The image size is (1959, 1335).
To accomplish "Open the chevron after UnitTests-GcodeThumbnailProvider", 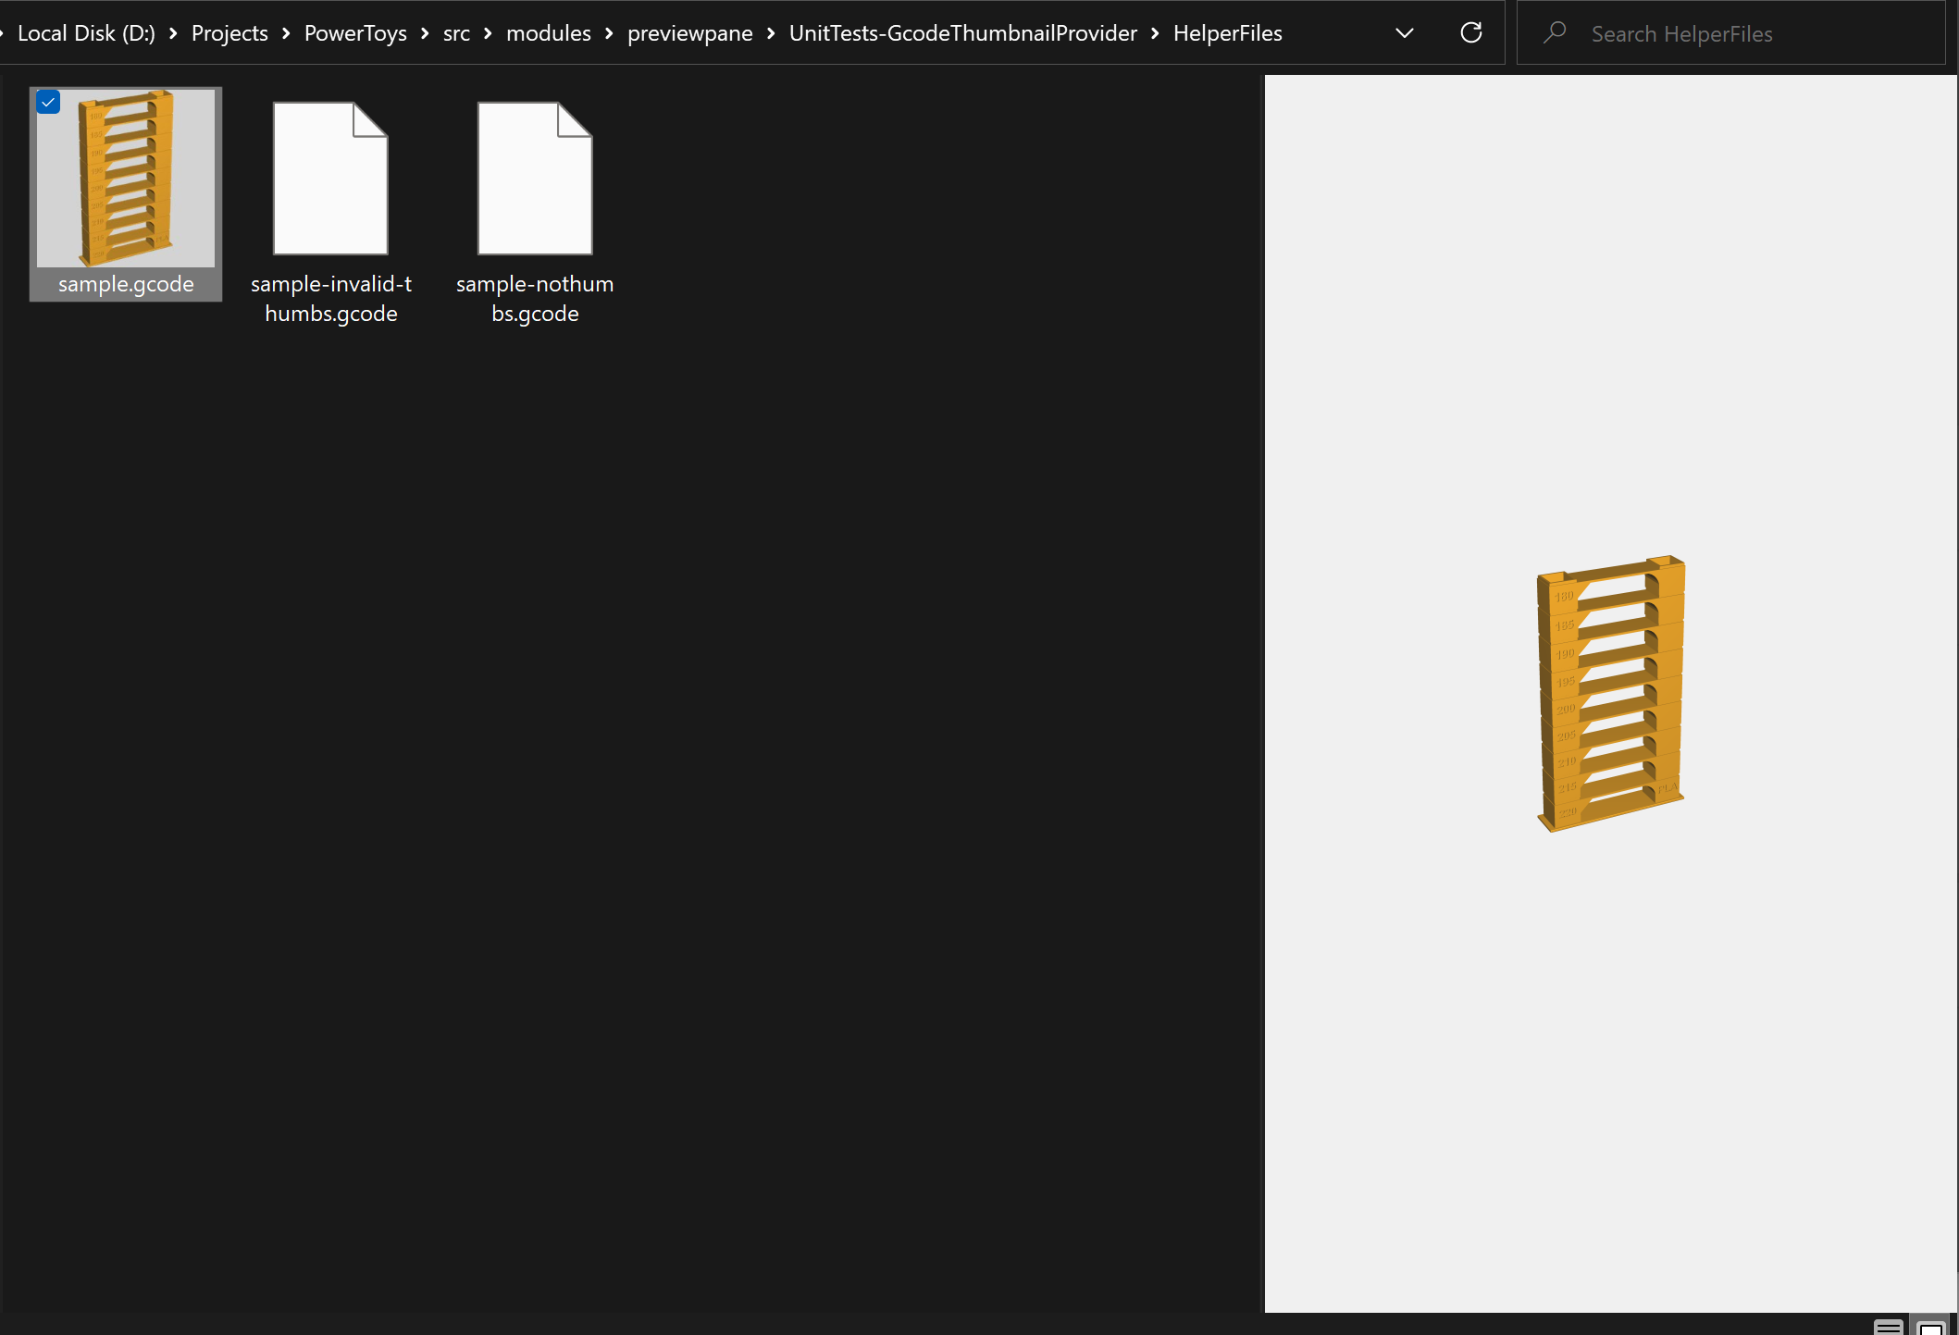I will coord(1154,32).
